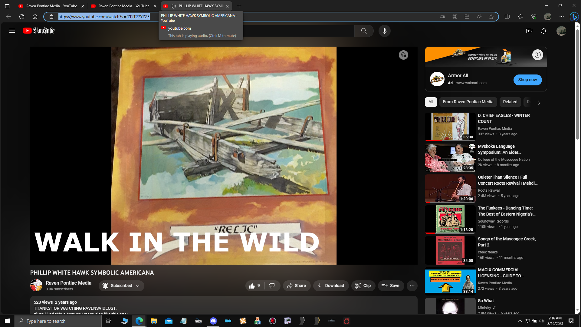Viewport: 581px width, 327px height.
Task: Switch to first Raven Pontiac Media tab
Action: click(x=51, y=6)
